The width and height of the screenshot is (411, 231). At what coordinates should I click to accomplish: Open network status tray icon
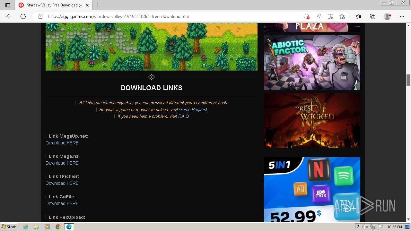[372, 227]
